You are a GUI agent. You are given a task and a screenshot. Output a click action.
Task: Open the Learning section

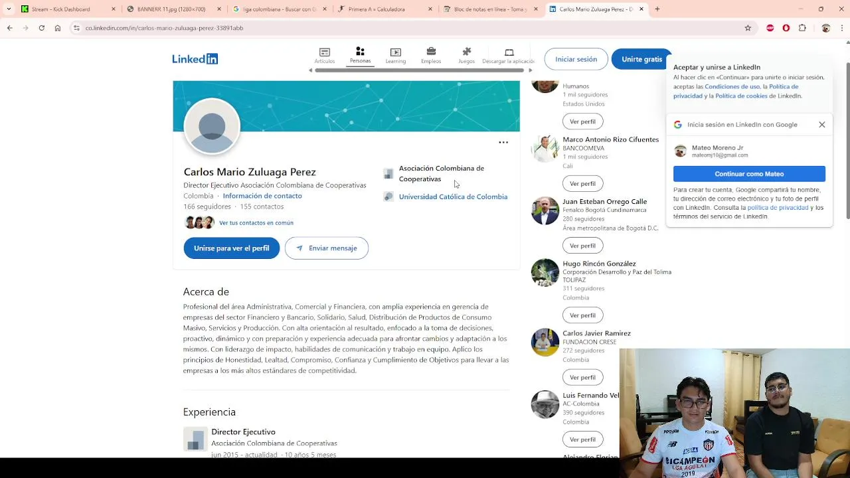click(x=396, y=56)
